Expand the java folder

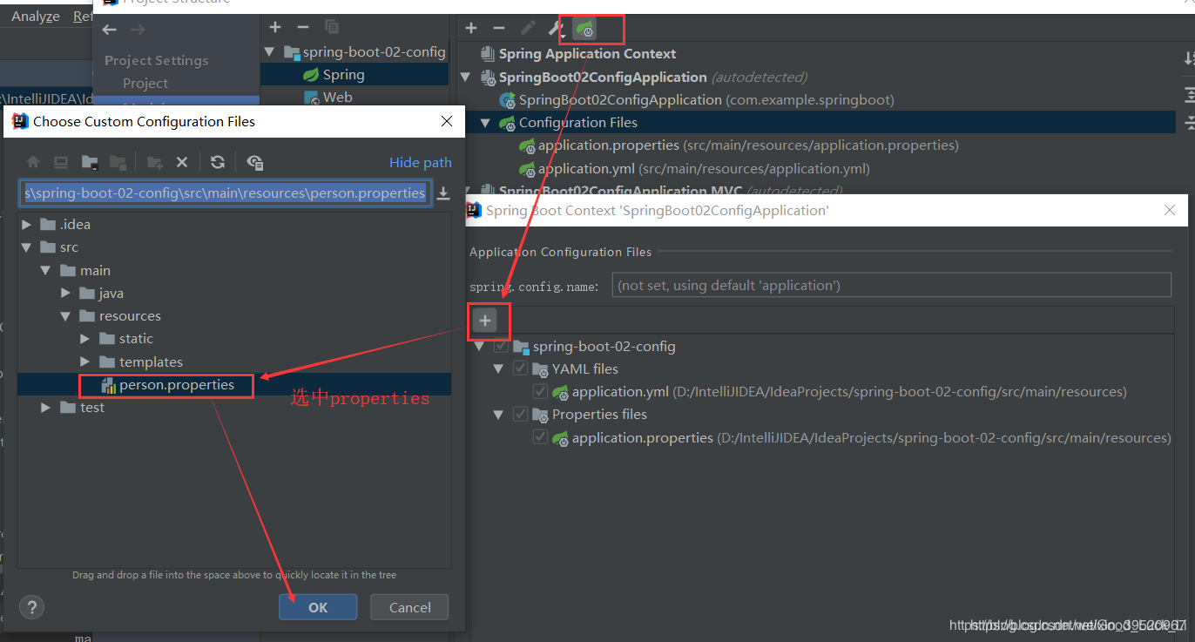tap(65, 294)
